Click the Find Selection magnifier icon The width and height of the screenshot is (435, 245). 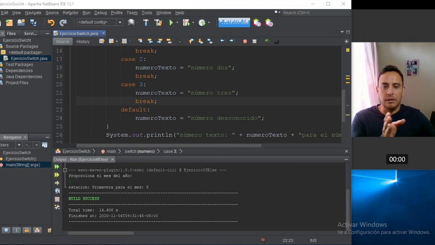140,41
